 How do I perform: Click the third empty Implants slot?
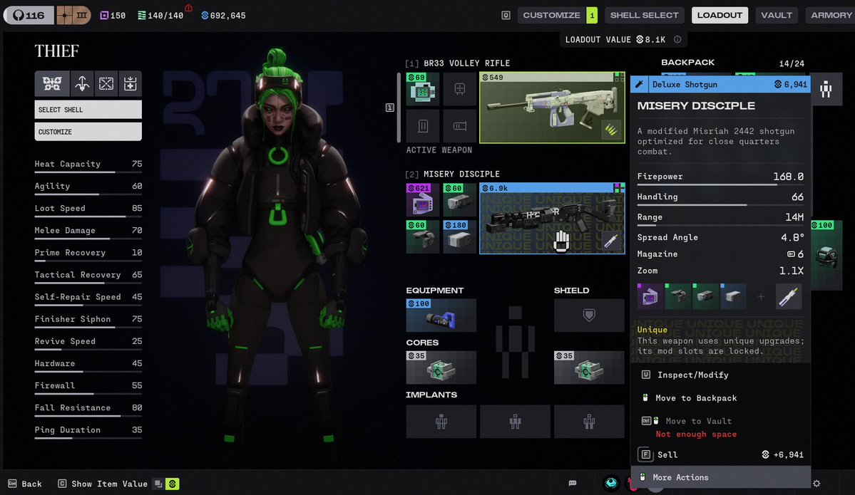click(589, 421)
